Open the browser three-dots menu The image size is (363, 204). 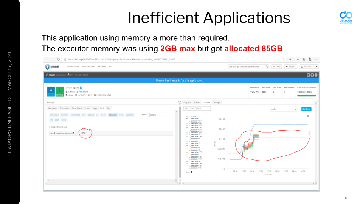click(316, 59)
